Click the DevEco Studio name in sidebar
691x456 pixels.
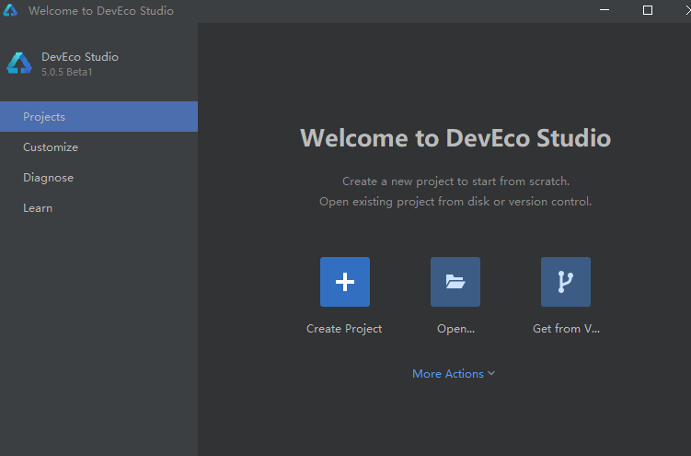[x=80, y=57]
